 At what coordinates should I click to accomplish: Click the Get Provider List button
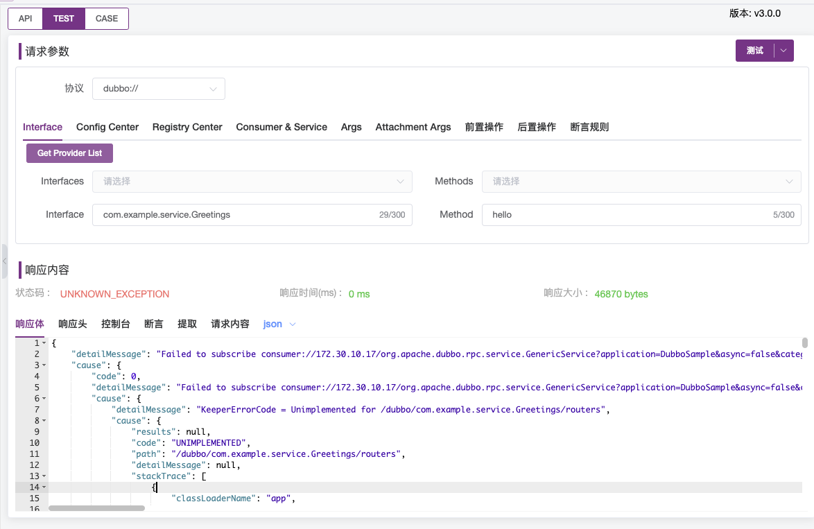pos(69,153)
